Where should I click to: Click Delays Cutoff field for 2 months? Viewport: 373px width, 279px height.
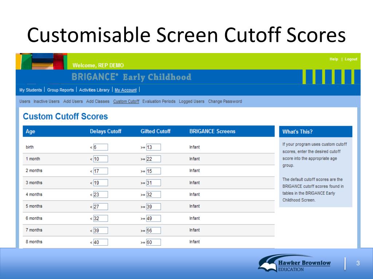[x=101, y=171]
